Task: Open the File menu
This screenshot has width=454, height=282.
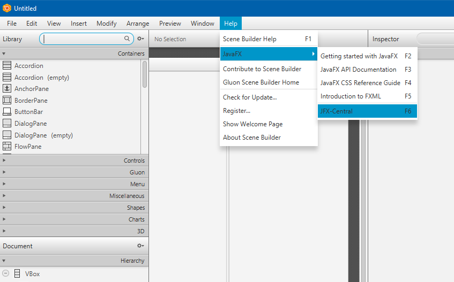Action: pyautogui.click(x=12, y=24)
